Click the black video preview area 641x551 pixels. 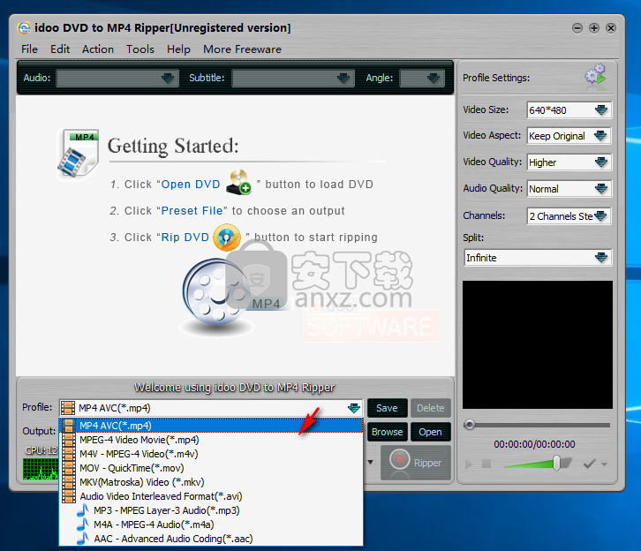click(x=538, y=344)
